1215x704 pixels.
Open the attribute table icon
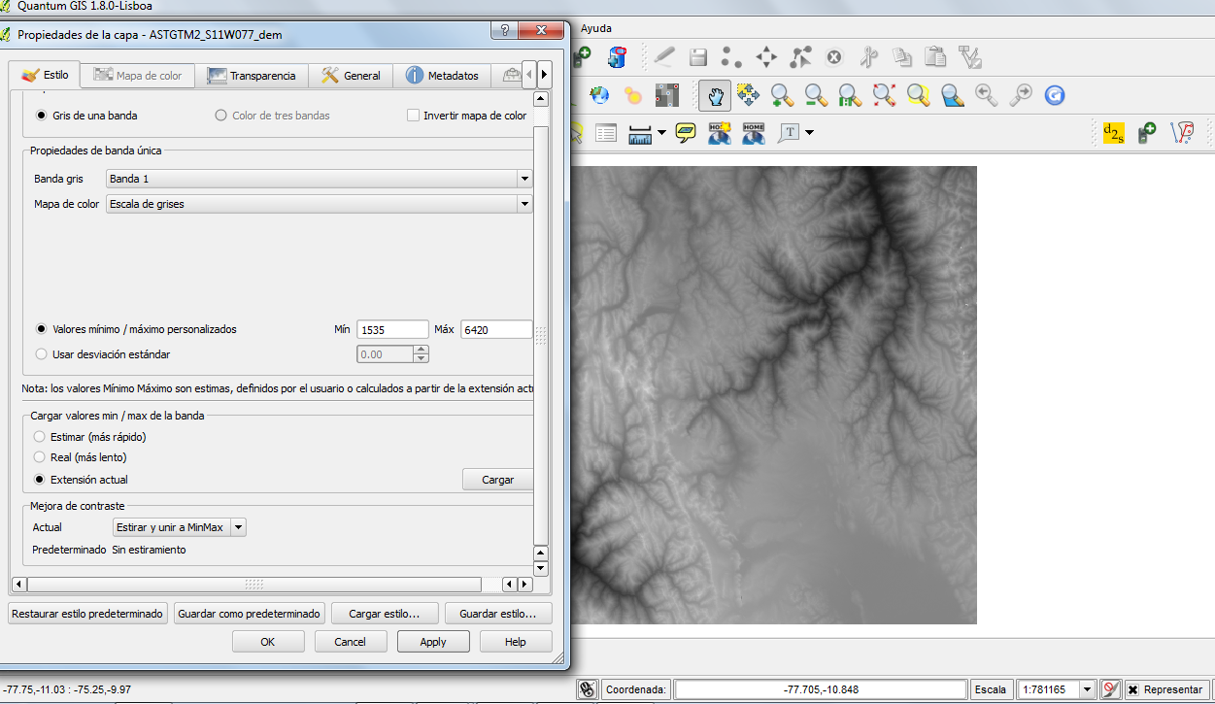pyautogui.click(x=606, y=133)
